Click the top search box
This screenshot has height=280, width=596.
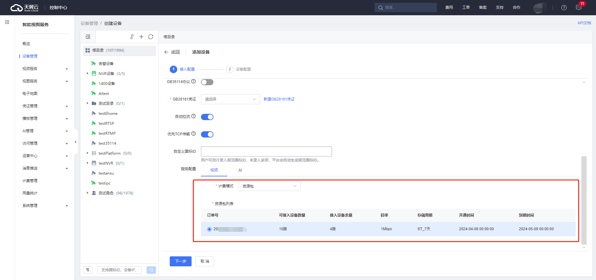coord(406,7)
